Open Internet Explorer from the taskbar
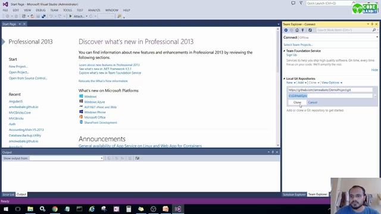Image resolution: width=381 pixels, height=214 pixels. (92, 209)
